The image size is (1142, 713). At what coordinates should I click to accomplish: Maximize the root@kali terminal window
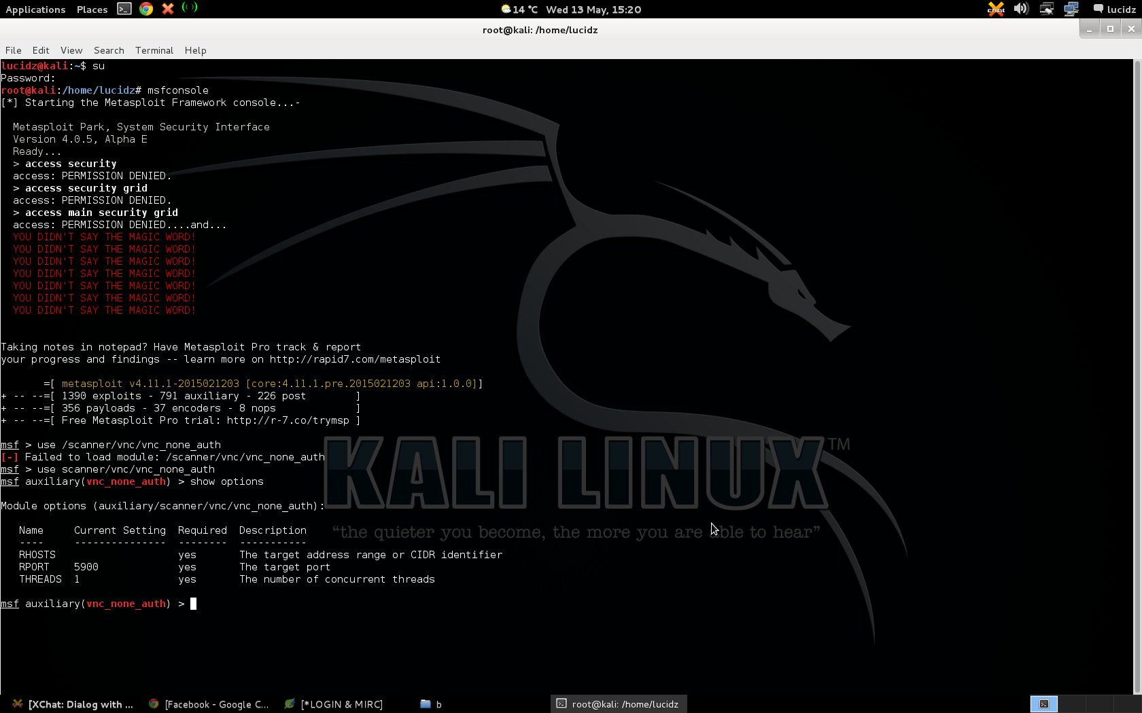point(1110,29)
